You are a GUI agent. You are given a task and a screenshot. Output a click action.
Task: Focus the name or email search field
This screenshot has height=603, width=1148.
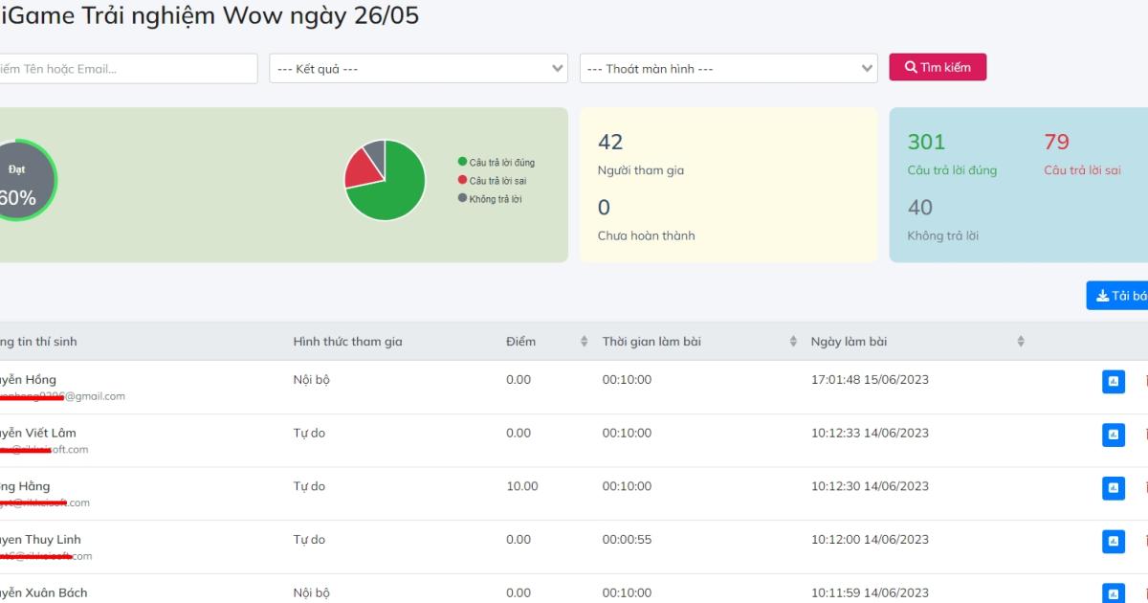(x=126, y=69)
